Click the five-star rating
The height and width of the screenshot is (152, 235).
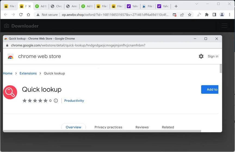pos(35,101)
